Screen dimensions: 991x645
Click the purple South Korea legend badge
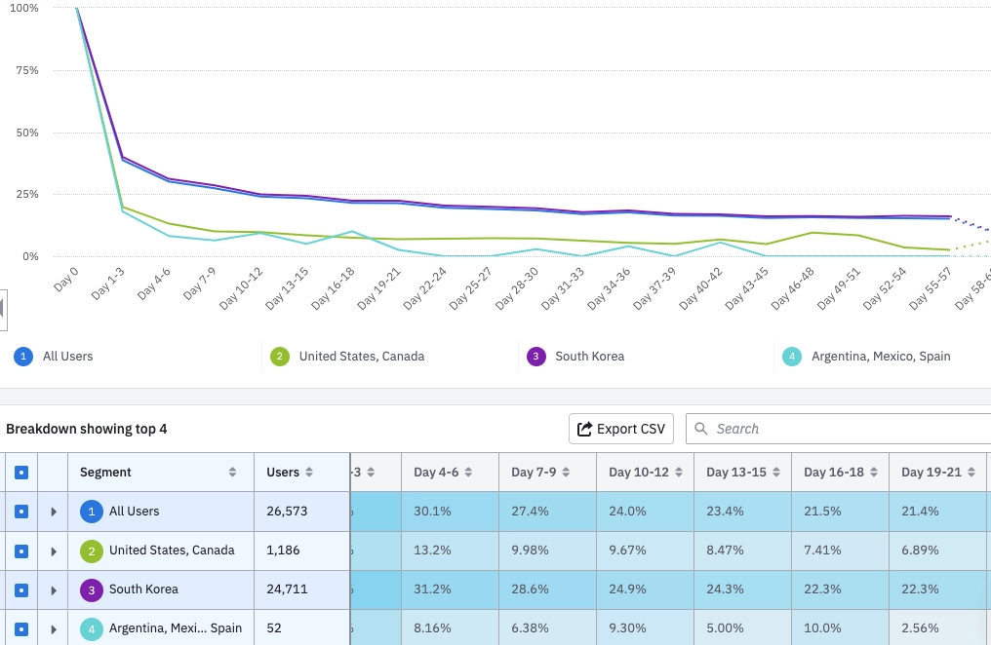(x=535, y=357)
